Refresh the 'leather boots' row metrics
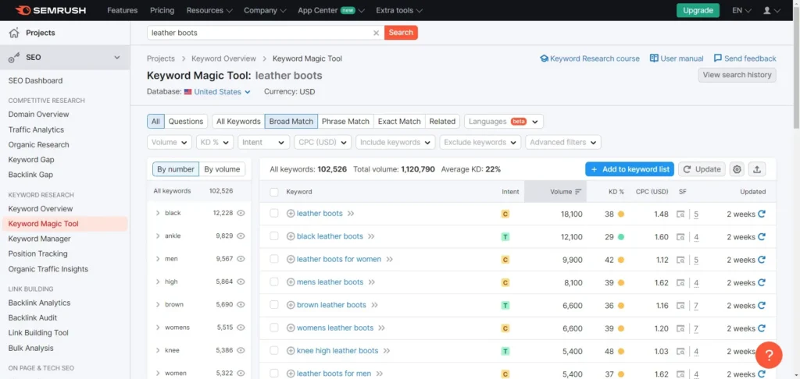The height and width of the screenshot is (379, 800). tap(762, 214)
